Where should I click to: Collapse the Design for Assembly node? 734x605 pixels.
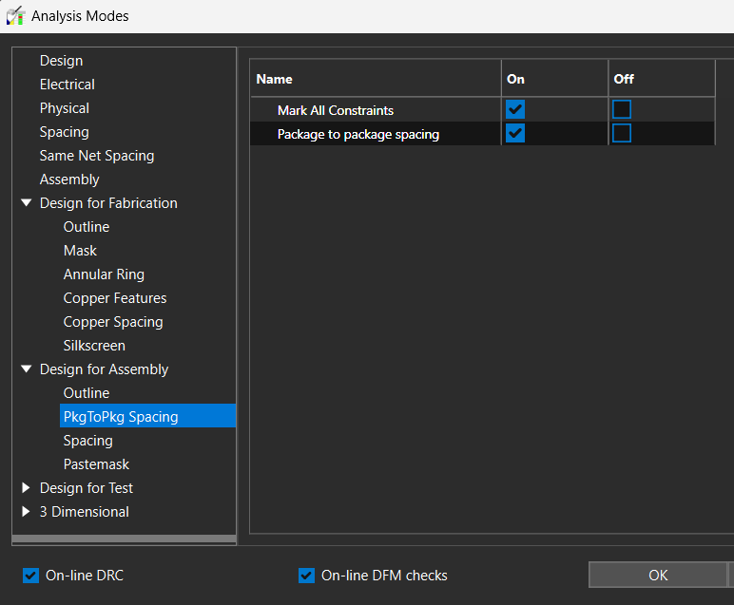tap(27, 369)
